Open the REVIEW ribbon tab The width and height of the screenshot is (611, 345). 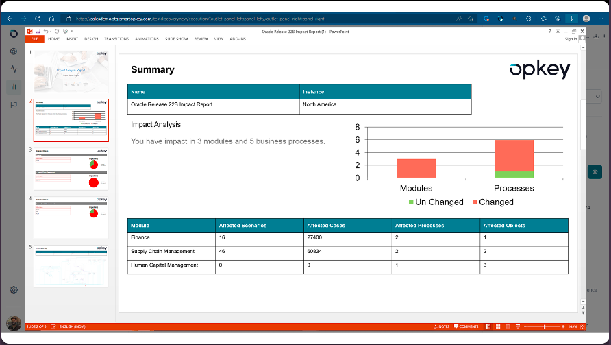pos(201,39)
